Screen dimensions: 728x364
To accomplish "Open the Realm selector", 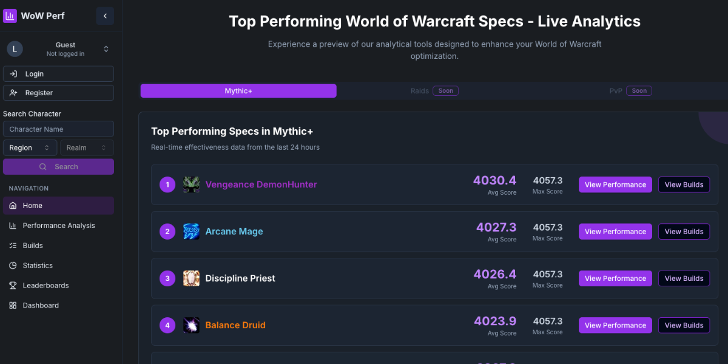I will [x=86, y=147].
